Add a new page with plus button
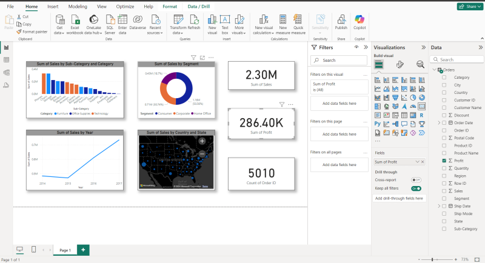 pos(83,250)
